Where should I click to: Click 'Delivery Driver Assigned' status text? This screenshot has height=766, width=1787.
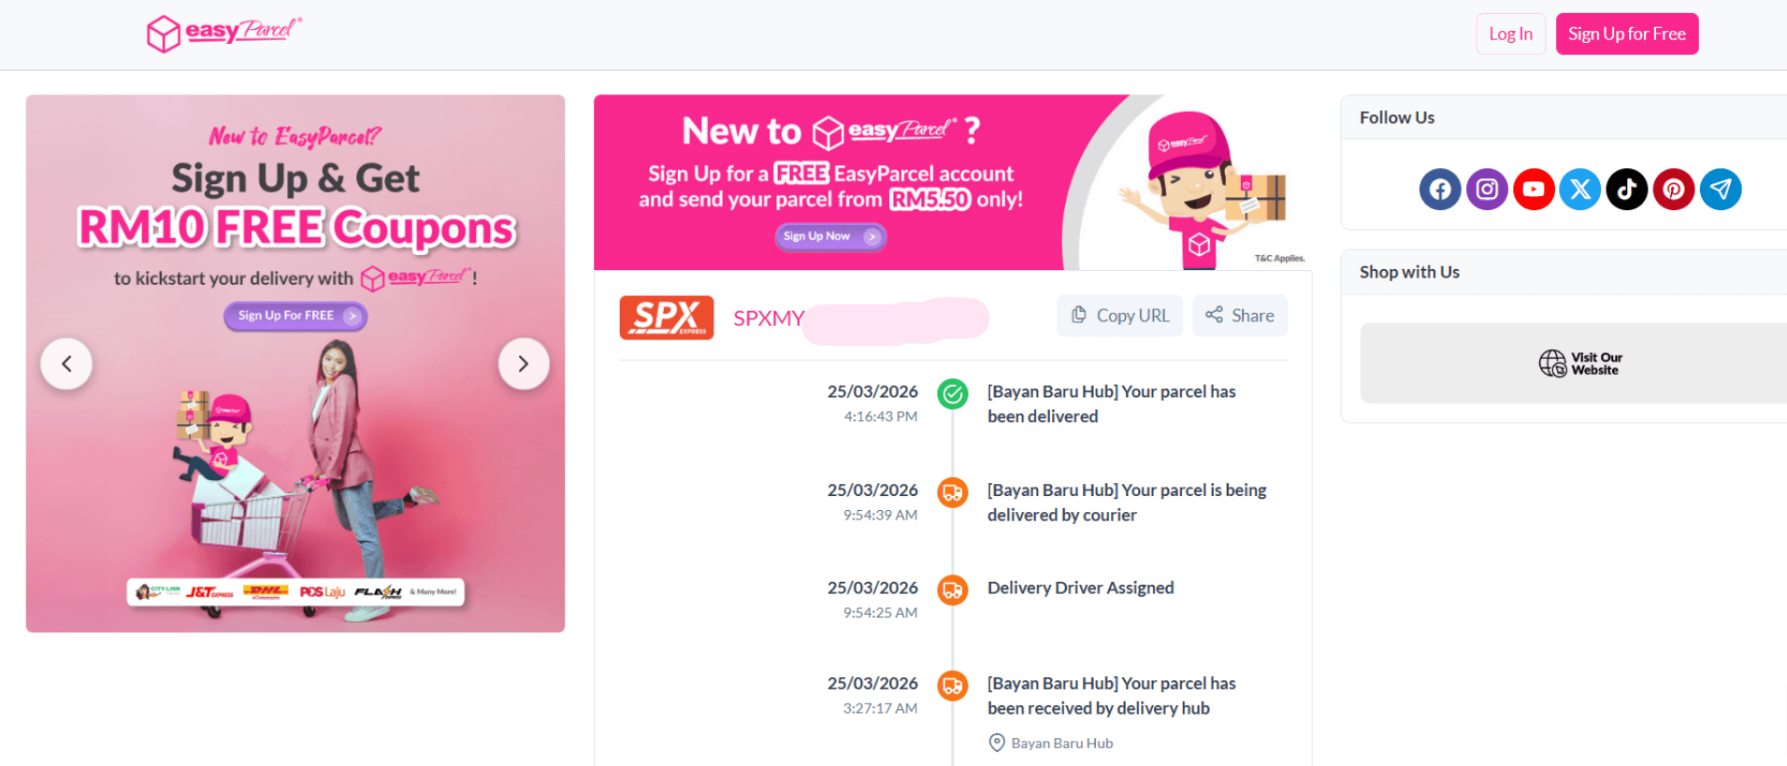click(1080, 588)
